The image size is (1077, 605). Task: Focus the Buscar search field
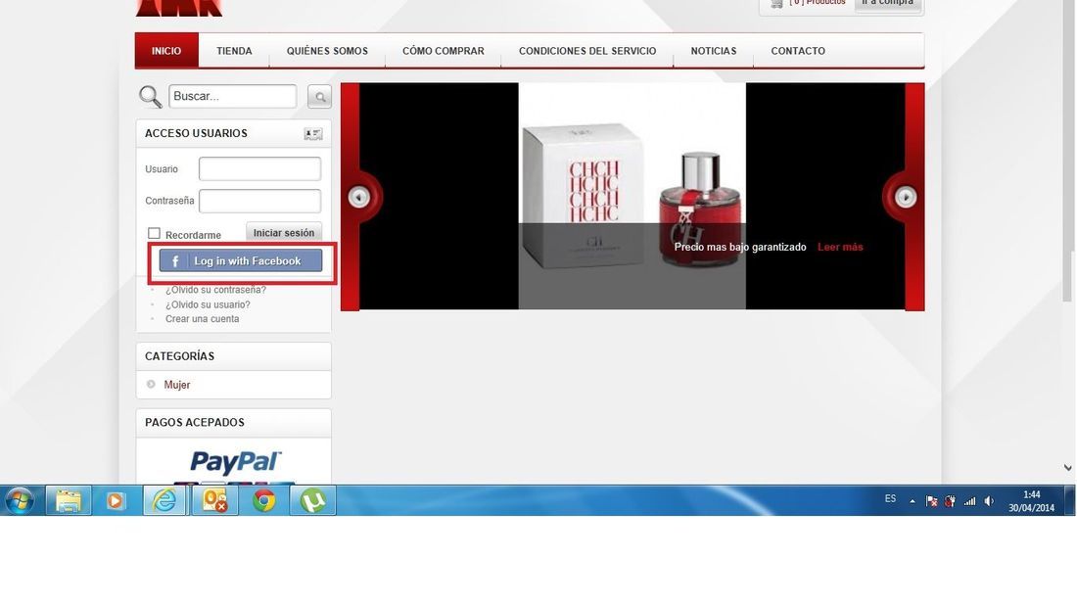233,96
